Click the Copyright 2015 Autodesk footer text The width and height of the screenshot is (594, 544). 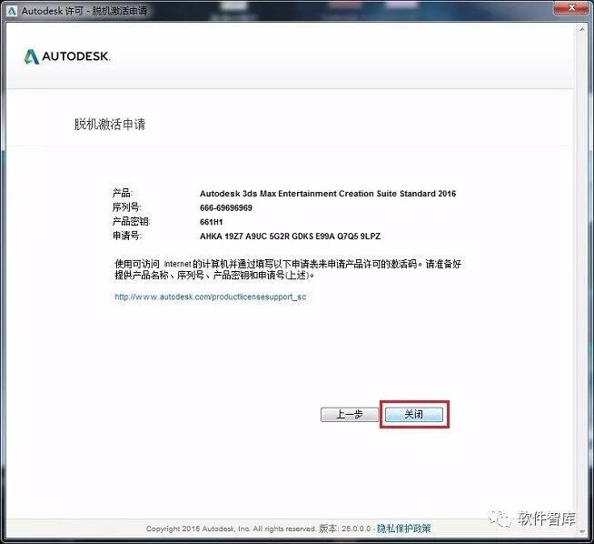pyautogui.click(x=231, y=529)
